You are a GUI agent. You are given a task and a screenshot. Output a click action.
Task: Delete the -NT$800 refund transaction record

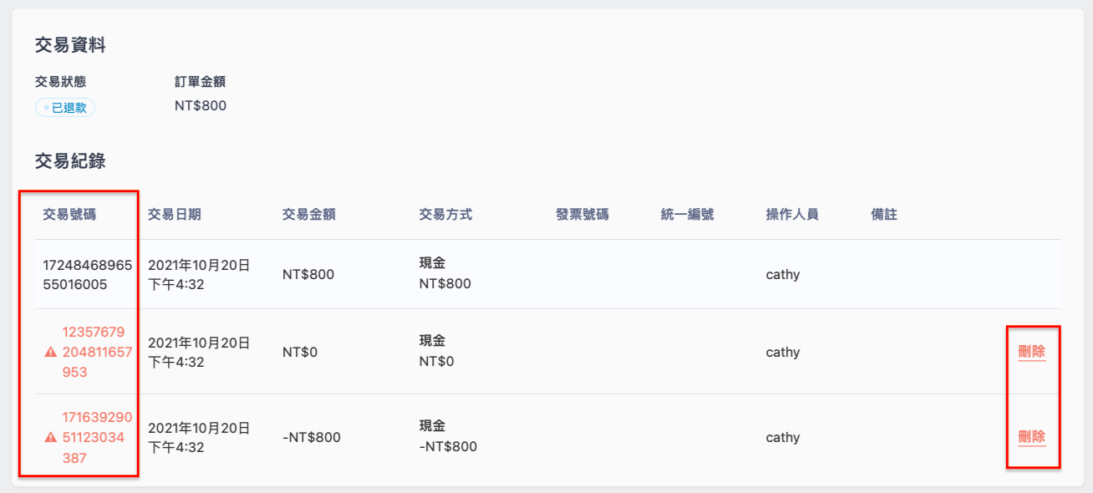tap(1032, 437)
